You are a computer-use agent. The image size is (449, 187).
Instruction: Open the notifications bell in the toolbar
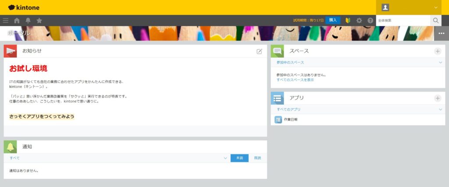click(28, 21)
